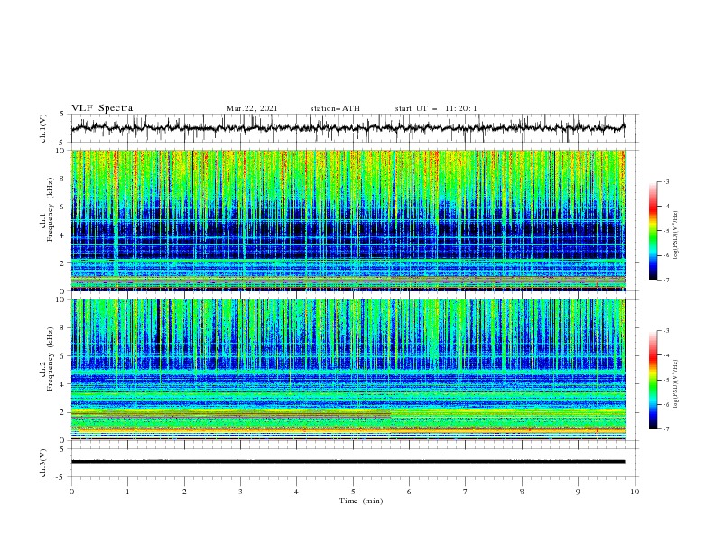Click time axis tick label "9"
This screenshot has height=552, width=715.
[578, 492]
